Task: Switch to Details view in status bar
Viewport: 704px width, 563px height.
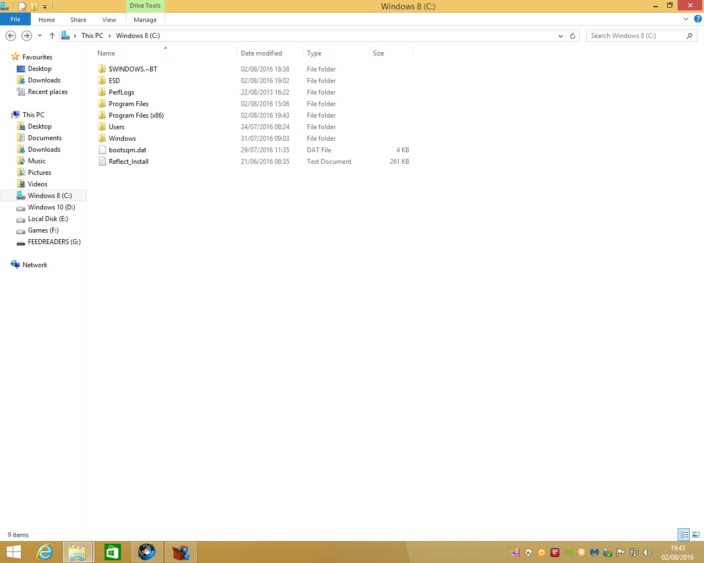Action: coord(684,534)
